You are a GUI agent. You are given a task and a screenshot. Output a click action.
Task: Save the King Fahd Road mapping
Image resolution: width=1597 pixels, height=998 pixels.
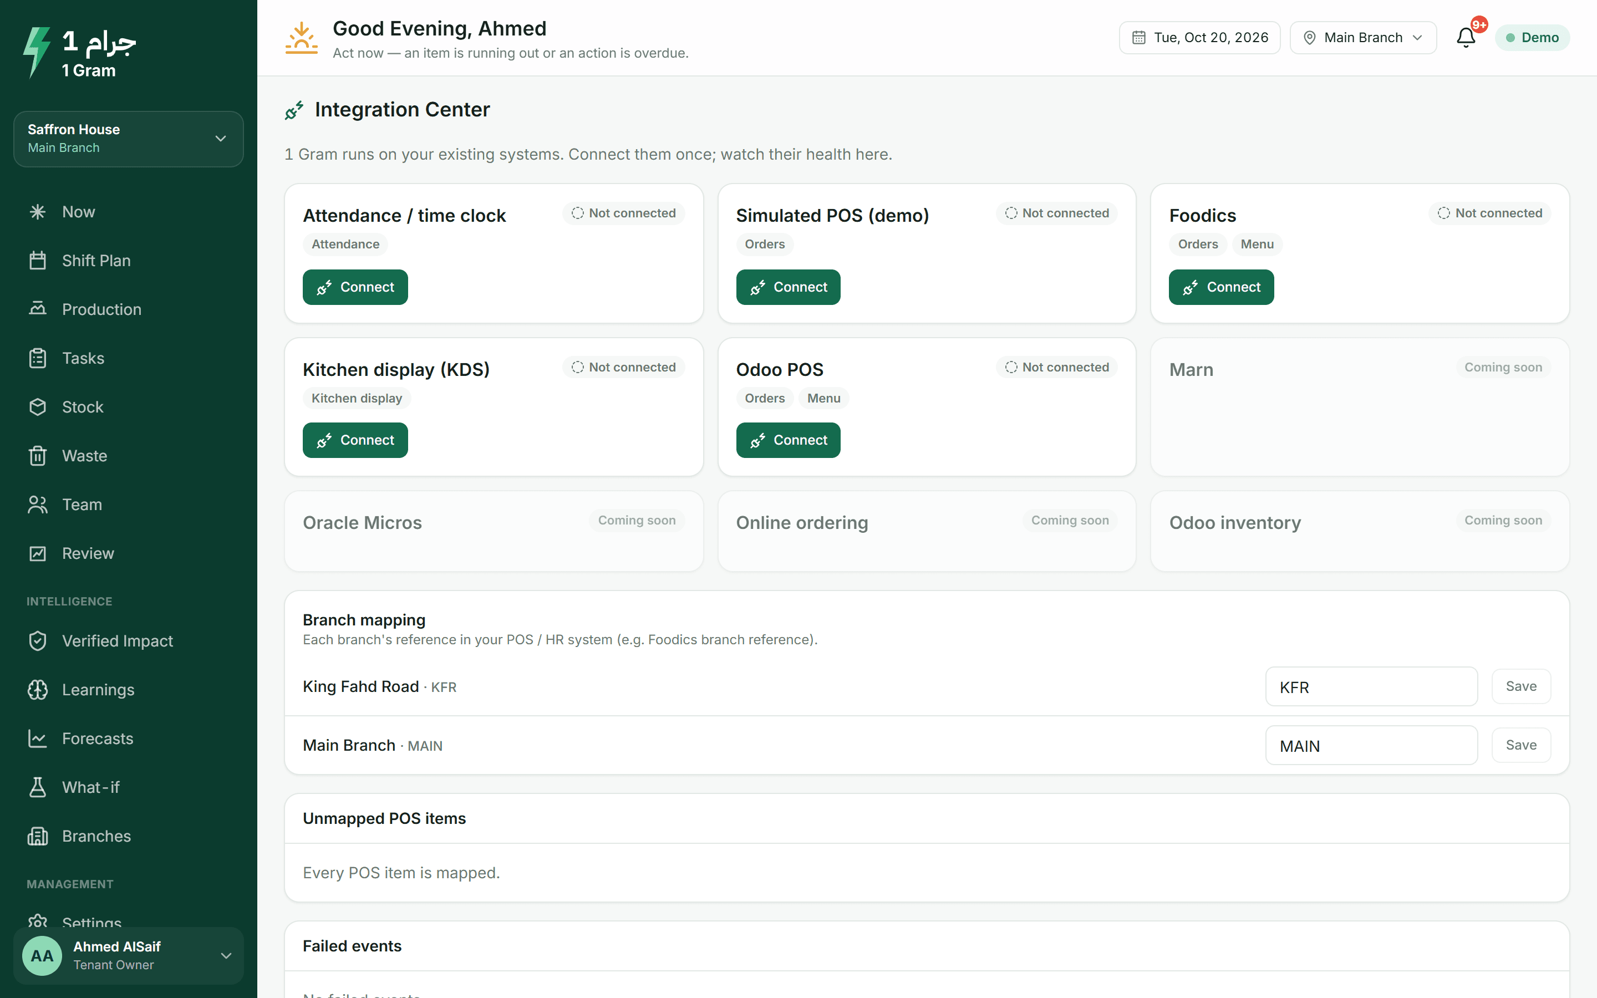[1520, 686]
